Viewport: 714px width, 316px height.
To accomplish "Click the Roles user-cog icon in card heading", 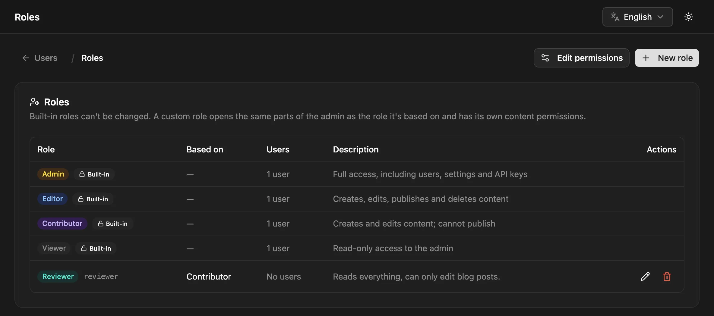I will [x=34, y=102].
